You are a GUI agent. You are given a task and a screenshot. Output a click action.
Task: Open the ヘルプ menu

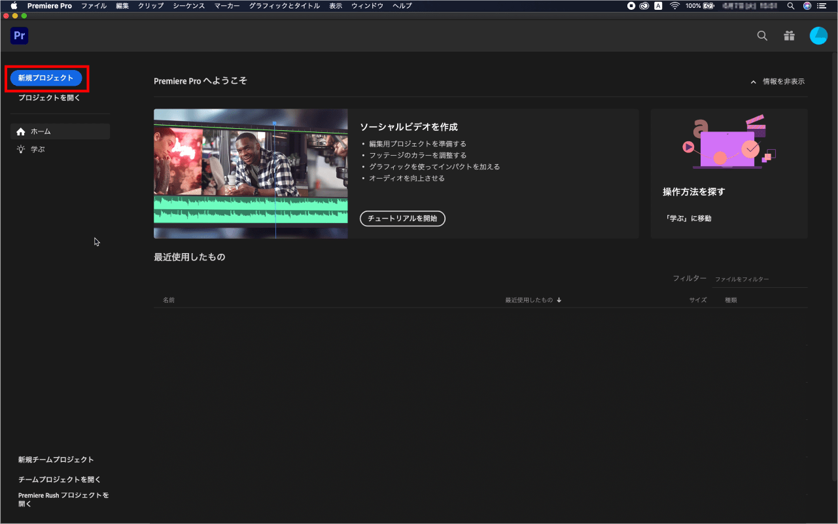[x=402, y=6]
